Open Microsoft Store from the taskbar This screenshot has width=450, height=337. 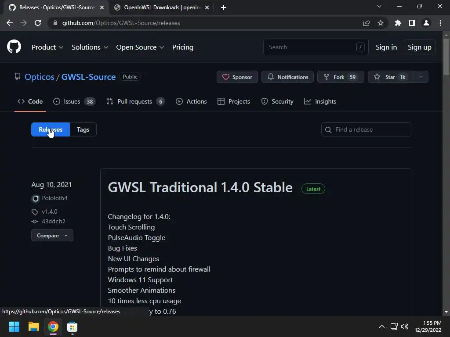(73, 326)
